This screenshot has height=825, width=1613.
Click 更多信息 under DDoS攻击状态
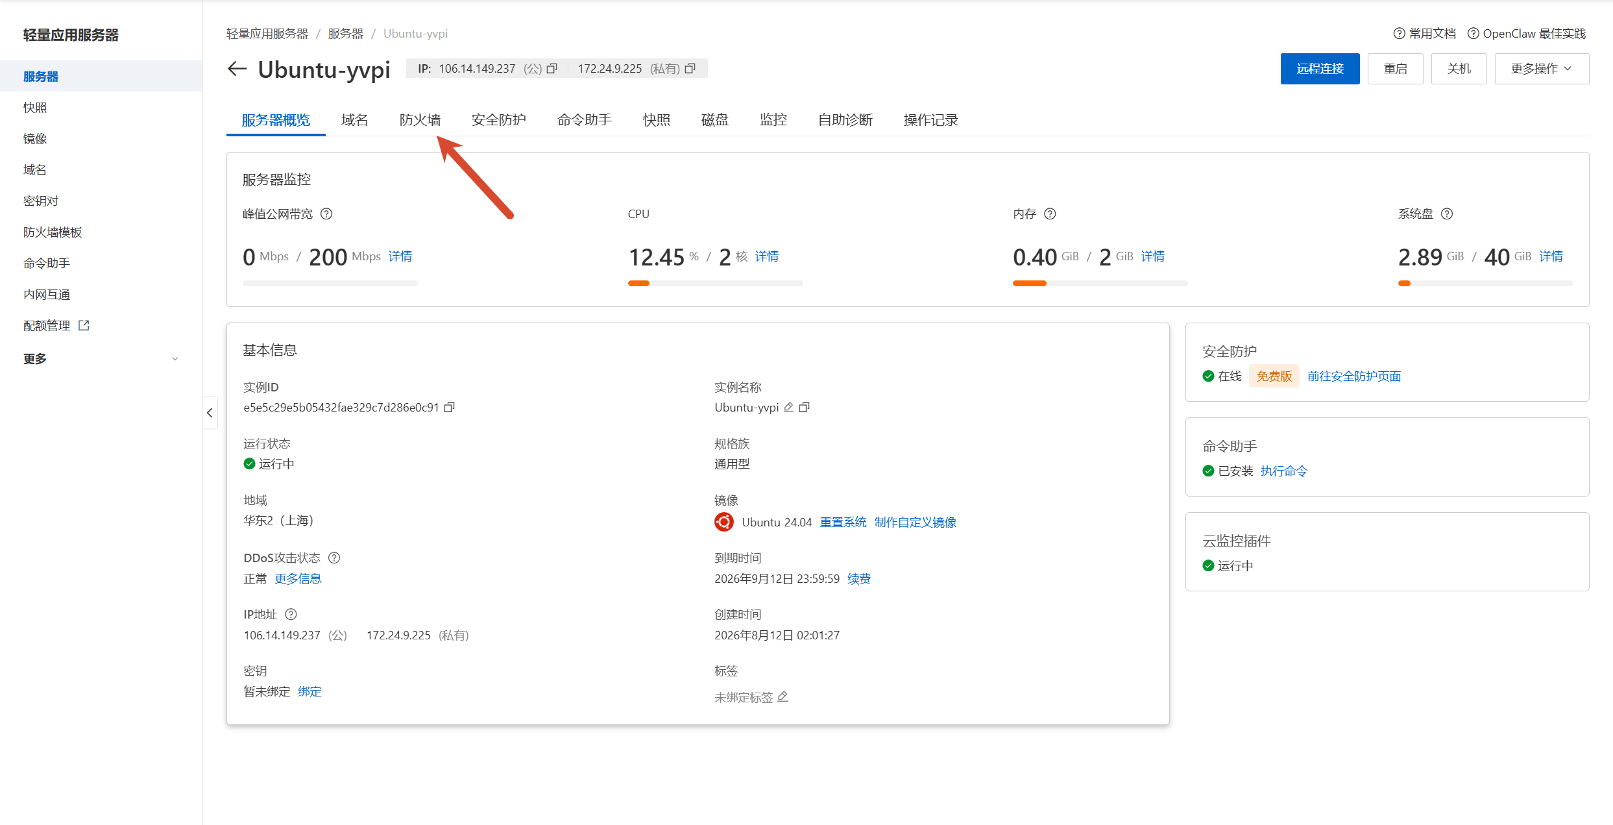[298, 578]
